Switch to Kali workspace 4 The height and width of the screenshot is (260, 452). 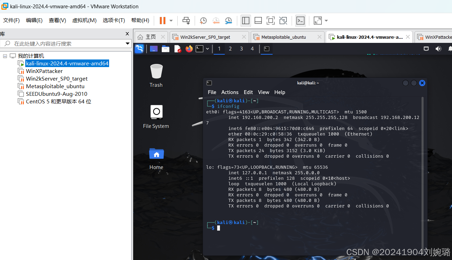point(252,49)
